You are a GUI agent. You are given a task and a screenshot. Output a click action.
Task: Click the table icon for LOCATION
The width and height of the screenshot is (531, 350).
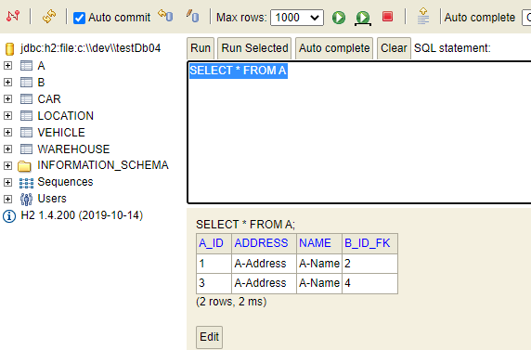pos(26,115)
